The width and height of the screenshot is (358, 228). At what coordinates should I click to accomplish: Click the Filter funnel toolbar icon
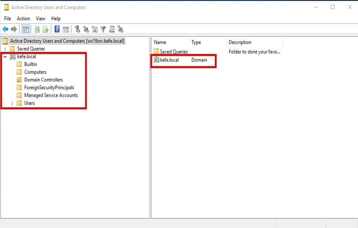tap(103, 29)
